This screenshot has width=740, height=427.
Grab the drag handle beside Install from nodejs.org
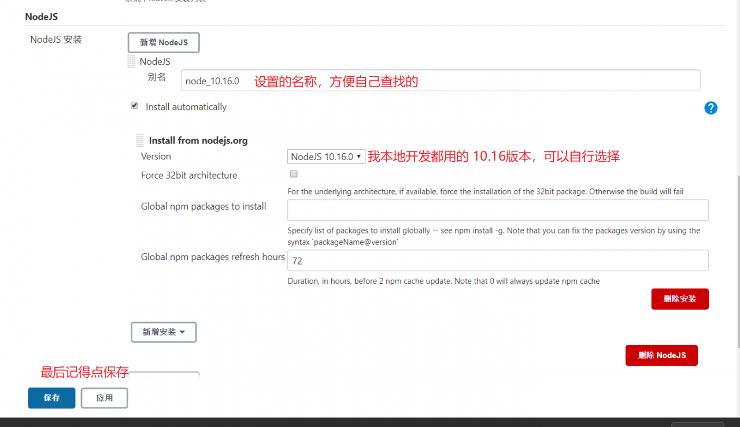[x=140, y=140]
